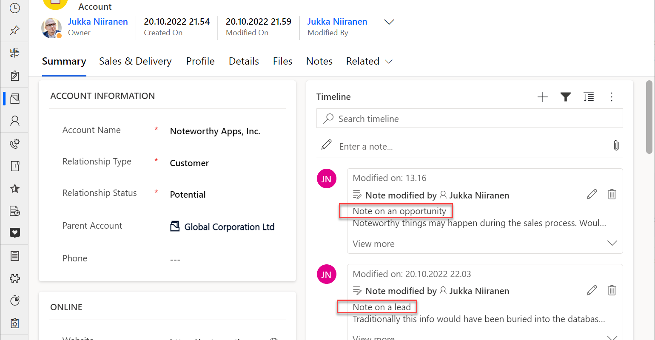Open the Jukka Niiranen owner link
The width and height of the screenshot is (655, 340).
click(x=98, y=22)
